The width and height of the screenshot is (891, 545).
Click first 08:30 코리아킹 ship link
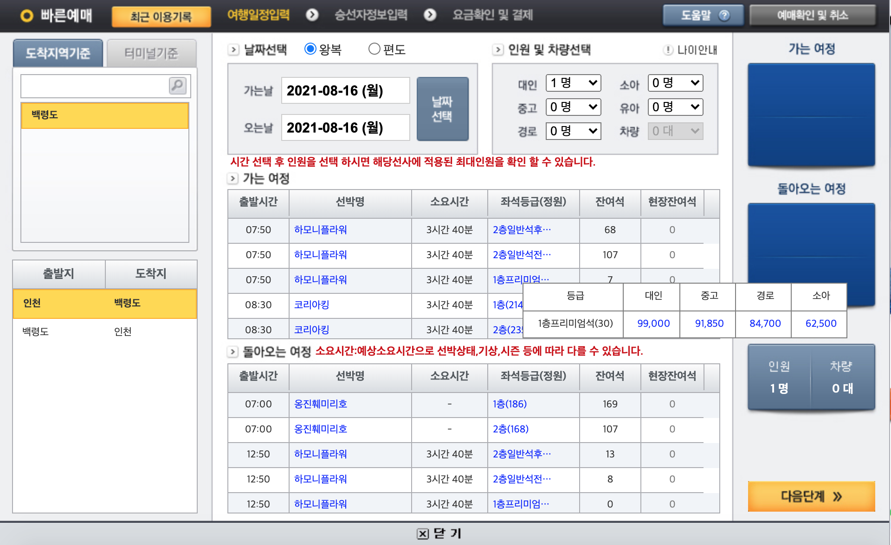pyautogui.click(x=312, y=305)
